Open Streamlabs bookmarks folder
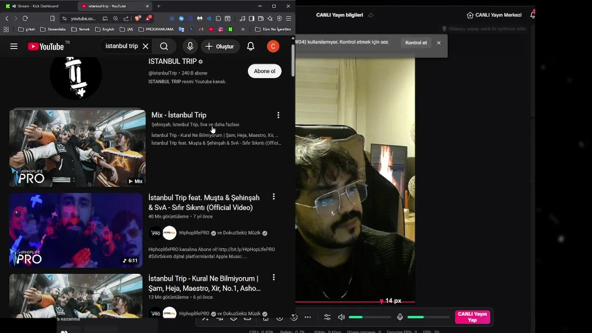This screenshot has width=592, height=333. tap(53, 29)
